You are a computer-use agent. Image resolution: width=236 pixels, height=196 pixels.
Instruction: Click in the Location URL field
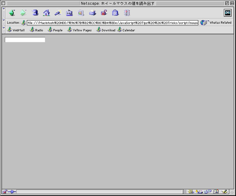(x=113, y=23)
